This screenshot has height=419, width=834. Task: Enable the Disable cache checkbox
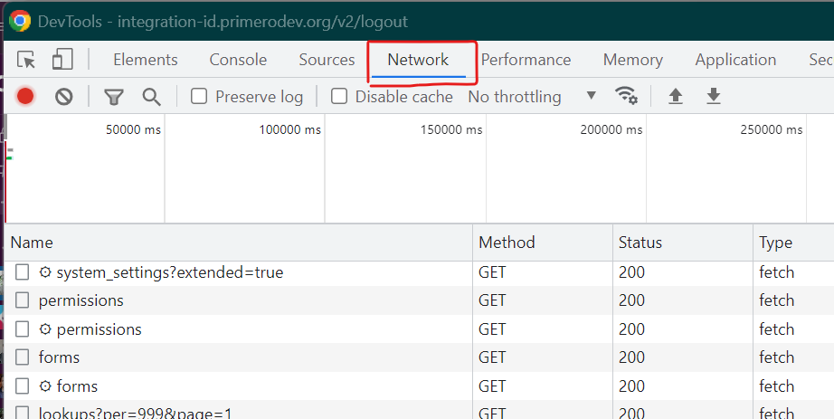(x=339, y=96)
